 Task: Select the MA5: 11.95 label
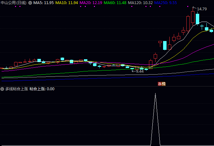point(43,3)
